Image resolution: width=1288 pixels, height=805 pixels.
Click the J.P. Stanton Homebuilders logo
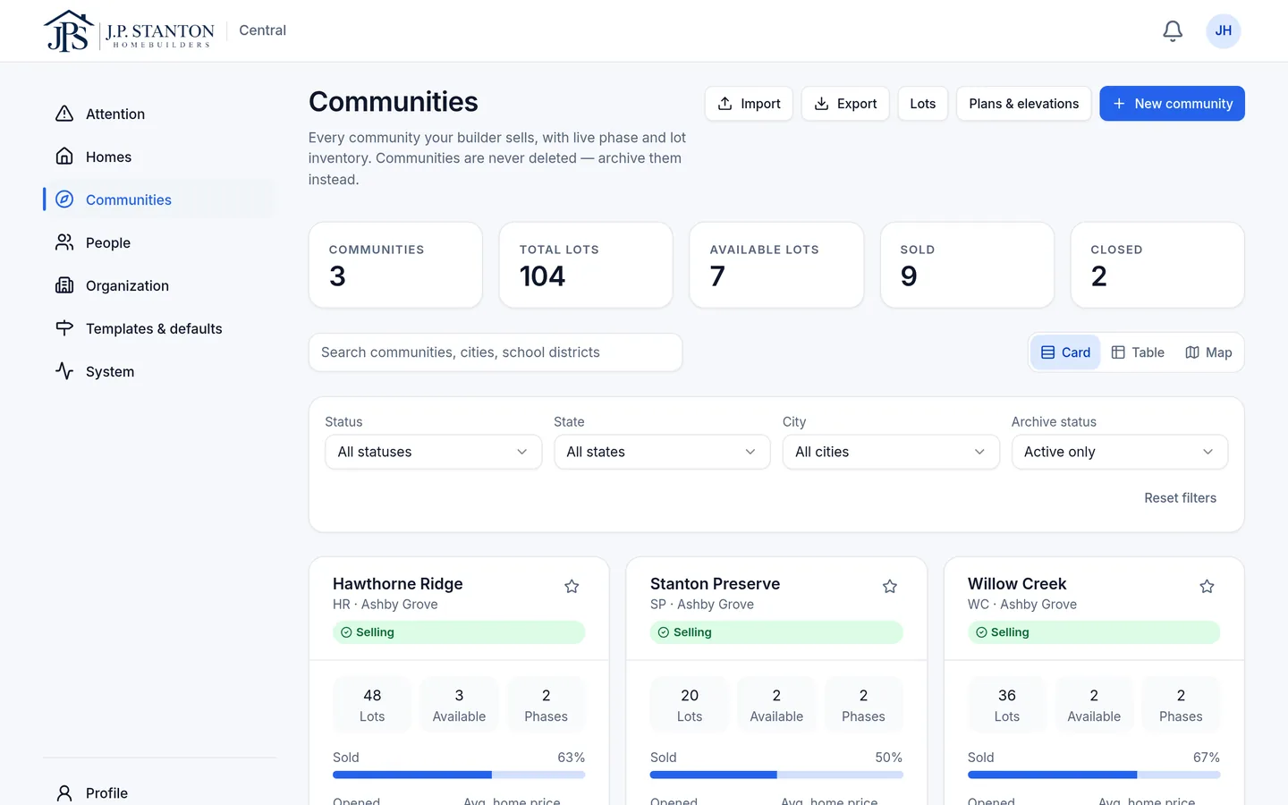coord(129,31)
